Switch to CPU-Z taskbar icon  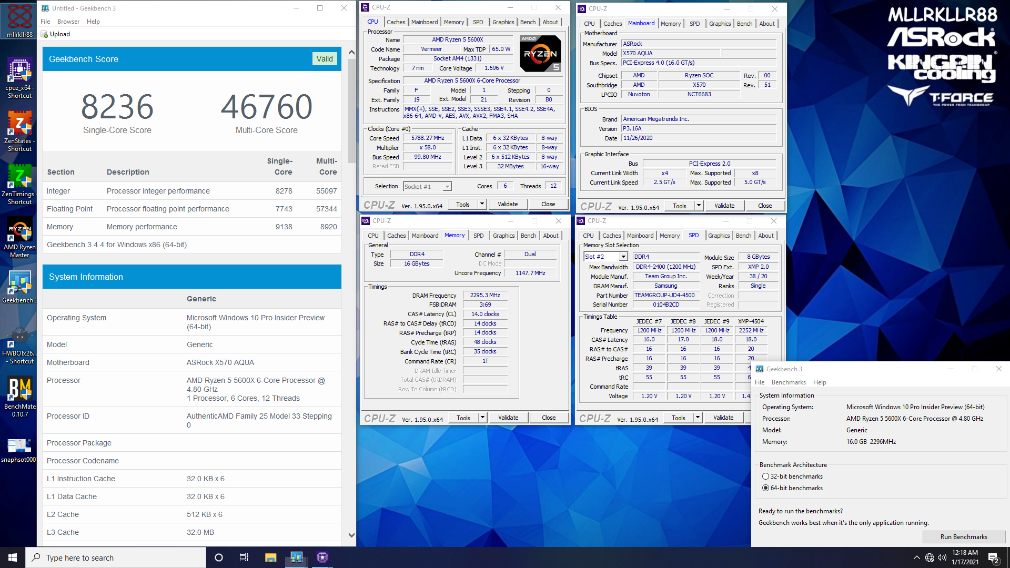(322, 557)
